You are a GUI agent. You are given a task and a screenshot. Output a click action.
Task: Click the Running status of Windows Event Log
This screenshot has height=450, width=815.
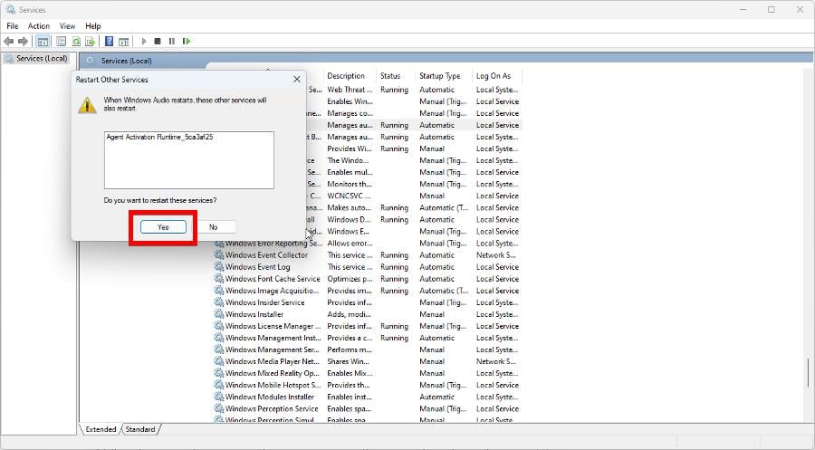pyautogui.click(x=394, y=267)
